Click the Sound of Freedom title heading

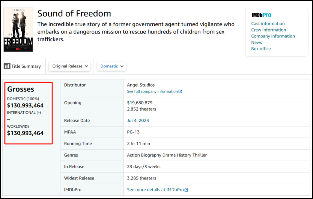pos(74,13)
